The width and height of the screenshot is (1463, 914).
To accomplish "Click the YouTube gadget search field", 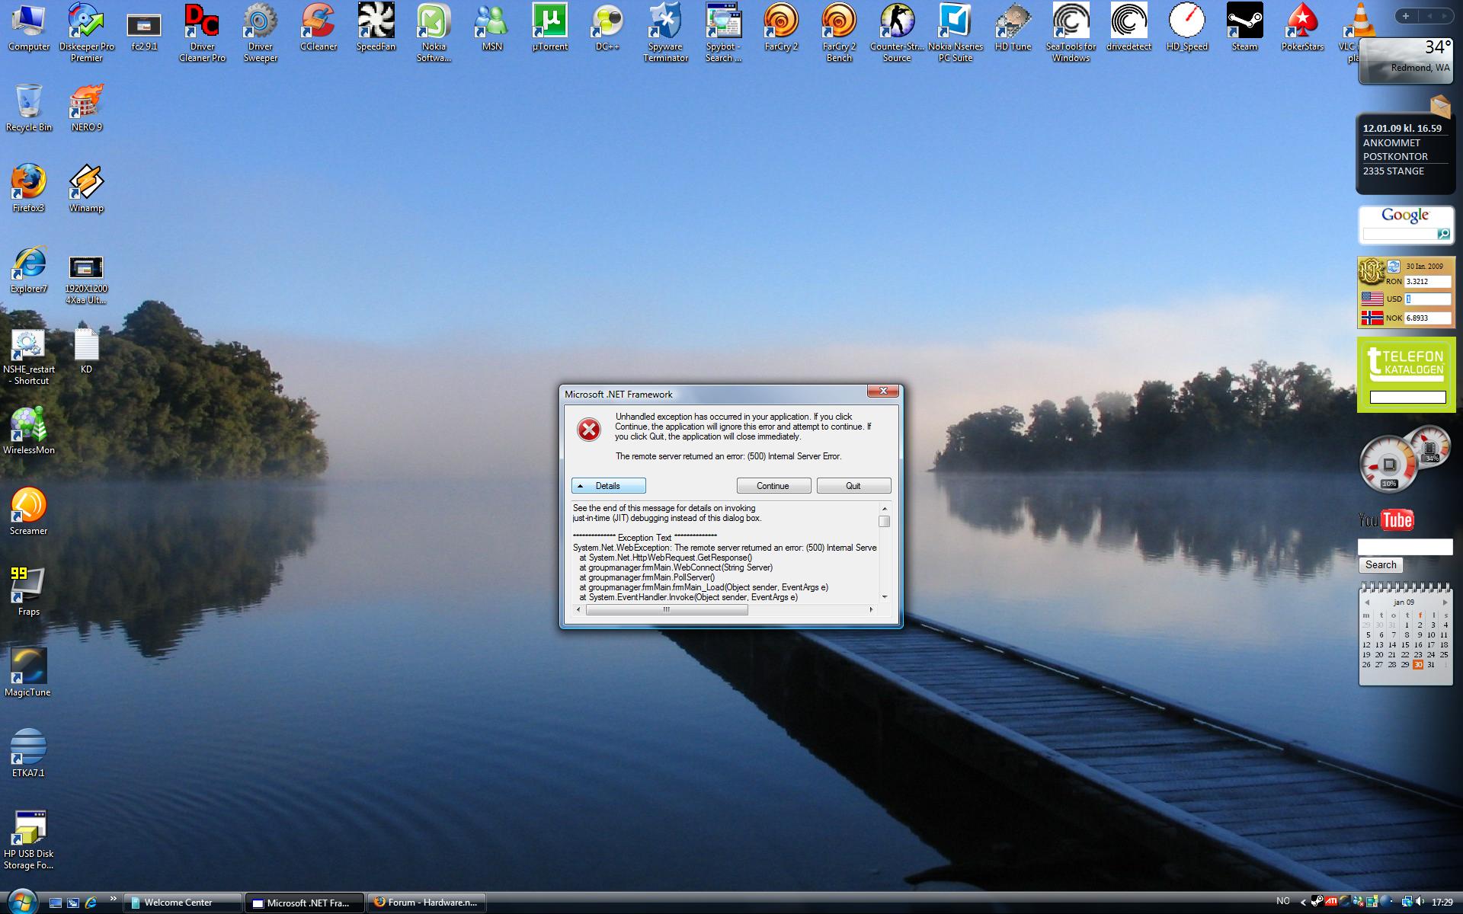I will point(1405,547).
